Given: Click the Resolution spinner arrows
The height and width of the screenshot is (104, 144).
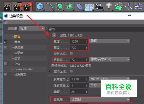Looking at the screenshot, I should pyautogui.click(x=87, y=60).
